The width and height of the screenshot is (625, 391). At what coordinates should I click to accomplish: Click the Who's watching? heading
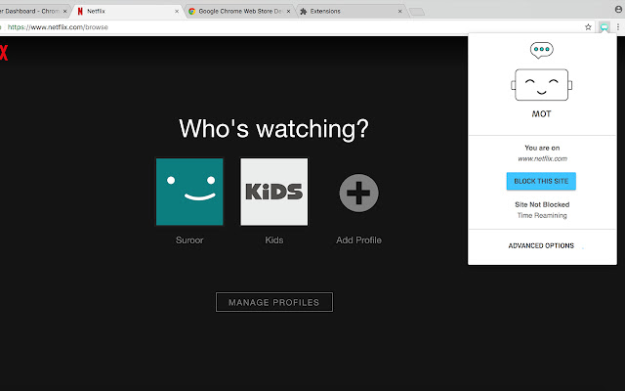[273, 128]
